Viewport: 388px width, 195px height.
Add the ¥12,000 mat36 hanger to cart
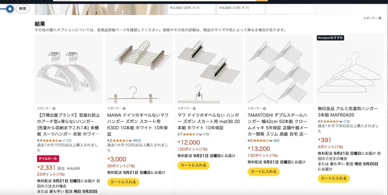193,165
